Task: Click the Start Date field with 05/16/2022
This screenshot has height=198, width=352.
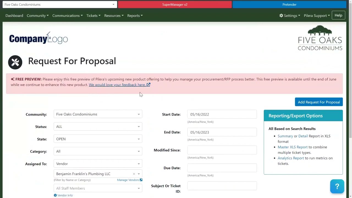Action: coord(222,114)
